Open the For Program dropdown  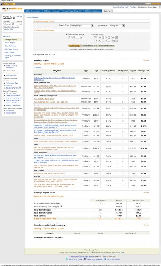pos(117,25)
